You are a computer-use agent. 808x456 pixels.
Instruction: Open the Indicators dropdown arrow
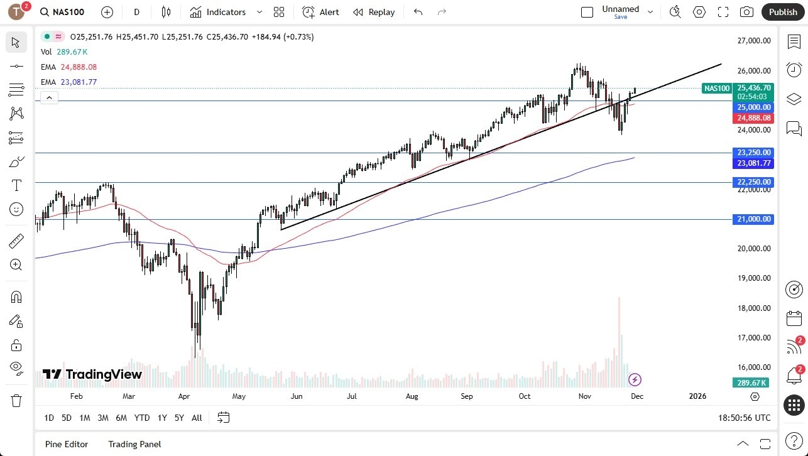pos(259,12)
